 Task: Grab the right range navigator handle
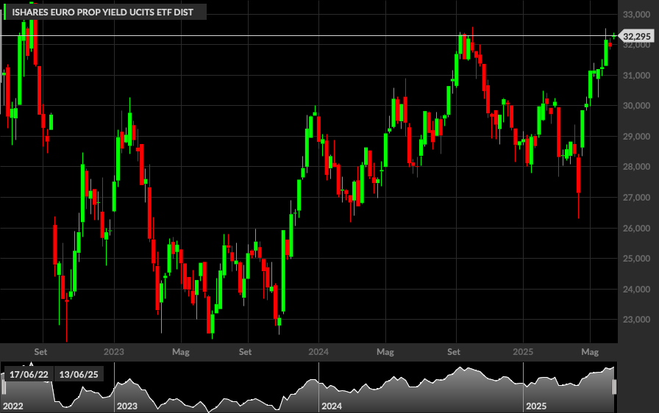coord(614,387)
